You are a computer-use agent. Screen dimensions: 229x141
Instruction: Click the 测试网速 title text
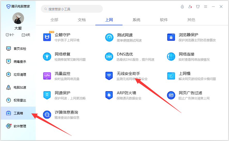point(125,35)
